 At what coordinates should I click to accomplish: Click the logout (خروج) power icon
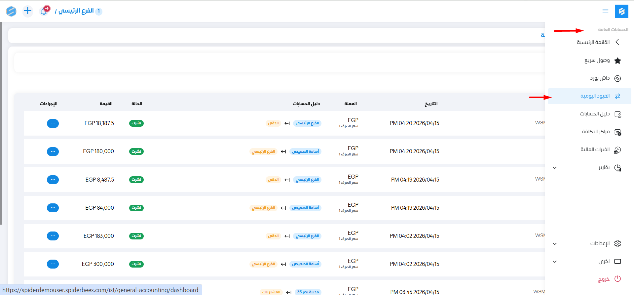point(617,279)
